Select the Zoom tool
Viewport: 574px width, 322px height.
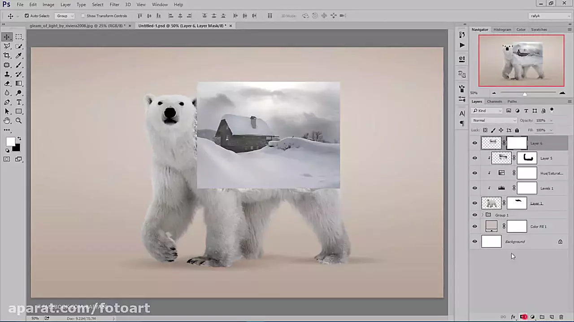tap(19, 121)
